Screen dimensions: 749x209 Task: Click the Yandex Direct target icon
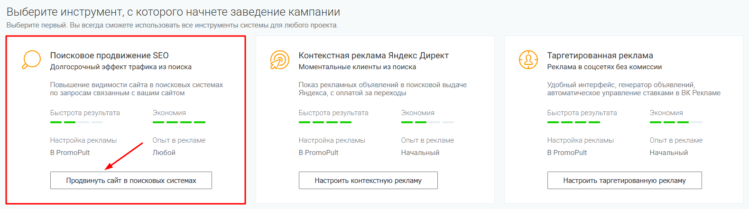[279, 60]
